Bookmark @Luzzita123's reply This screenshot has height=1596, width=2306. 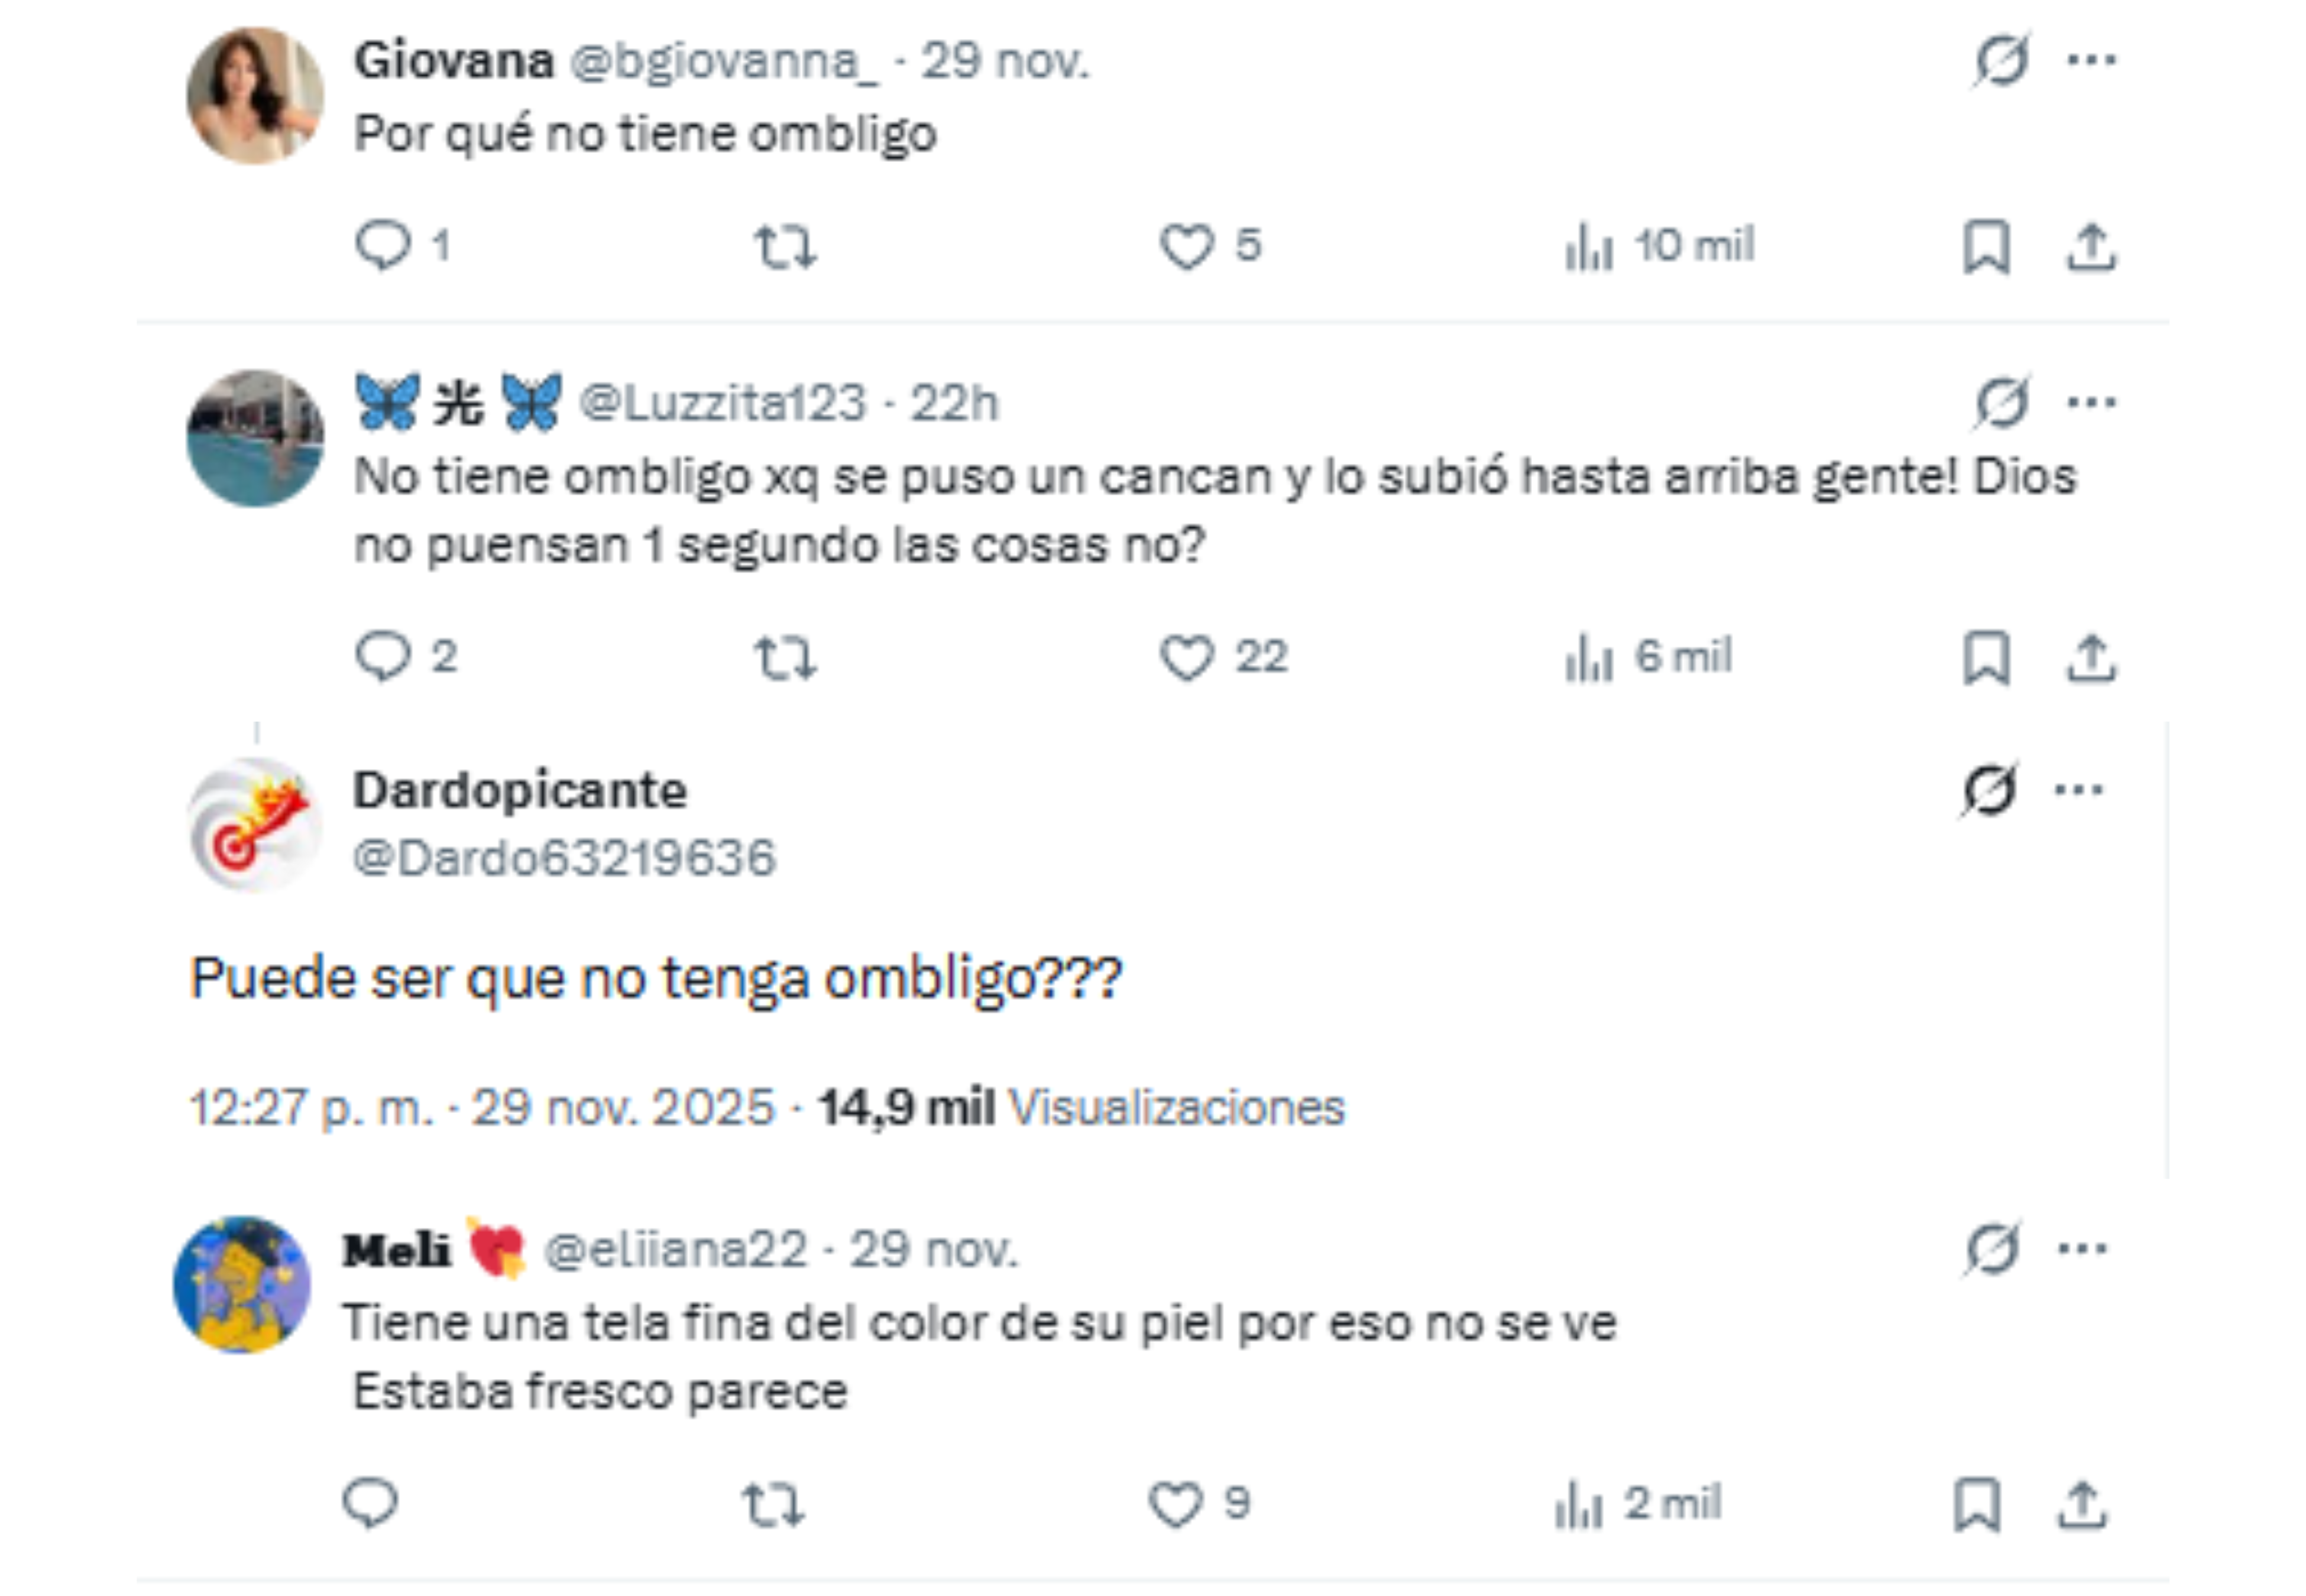click(1985, 658)
